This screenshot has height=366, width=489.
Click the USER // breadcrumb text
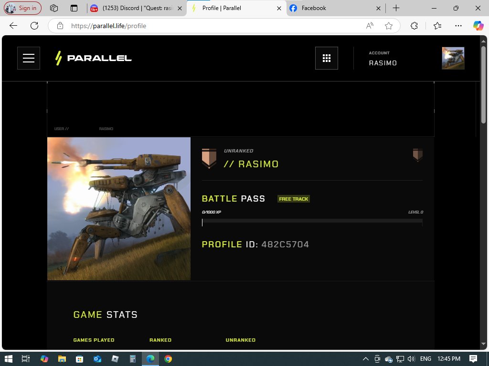62,129
